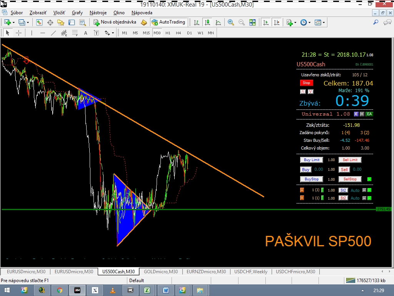Tile chart windows with grid icon
The height and width of the screenshot is (296, 394).
(252, 22)
